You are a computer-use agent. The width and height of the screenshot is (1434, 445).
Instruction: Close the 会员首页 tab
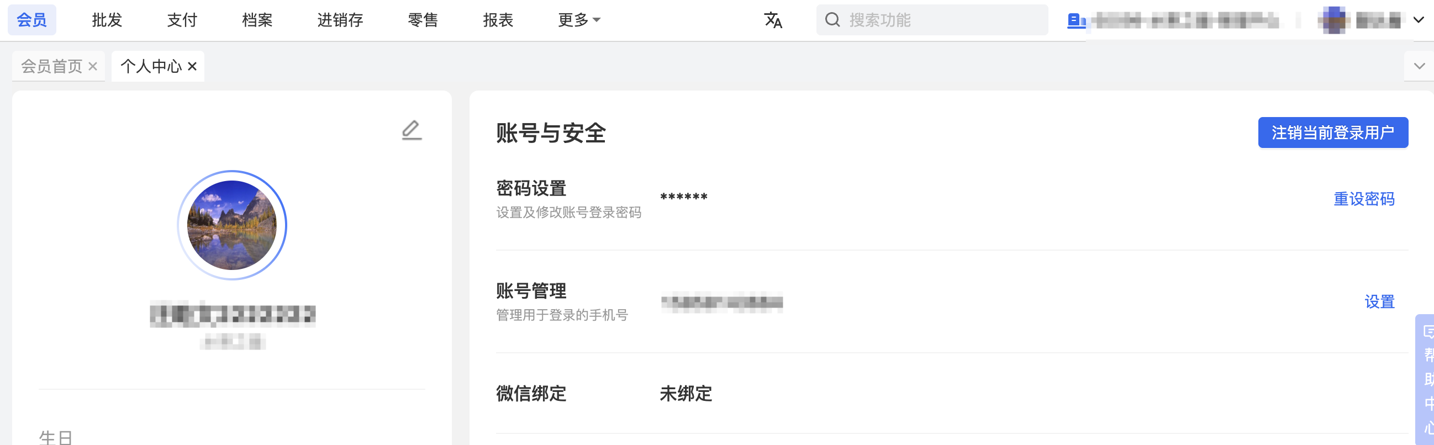click(x=93, y=66)
